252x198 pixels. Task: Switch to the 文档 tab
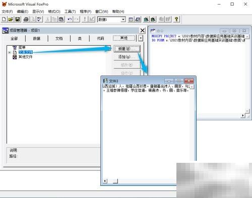59,38
